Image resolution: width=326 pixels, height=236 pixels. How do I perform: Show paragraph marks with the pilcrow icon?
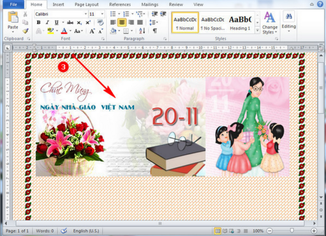(154, 30)
